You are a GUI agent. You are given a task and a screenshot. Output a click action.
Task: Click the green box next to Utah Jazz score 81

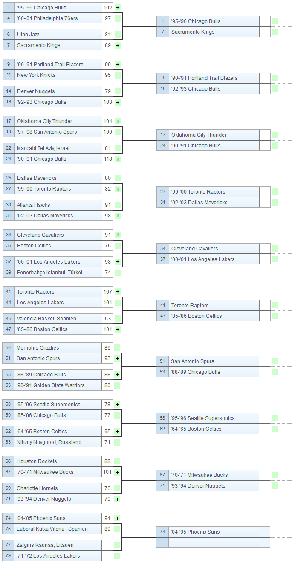click(118, 35)
